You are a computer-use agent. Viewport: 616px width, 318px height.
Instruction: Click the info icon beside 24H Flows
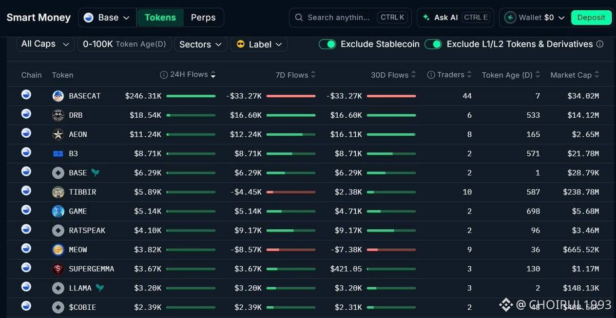pos(164,75)
